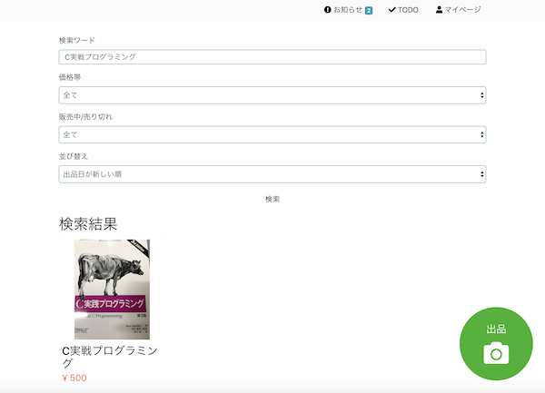Viewport: 545px width, 393px height.
Task: Click the 検索結果 heading
Action: click(x=88, y=224)
